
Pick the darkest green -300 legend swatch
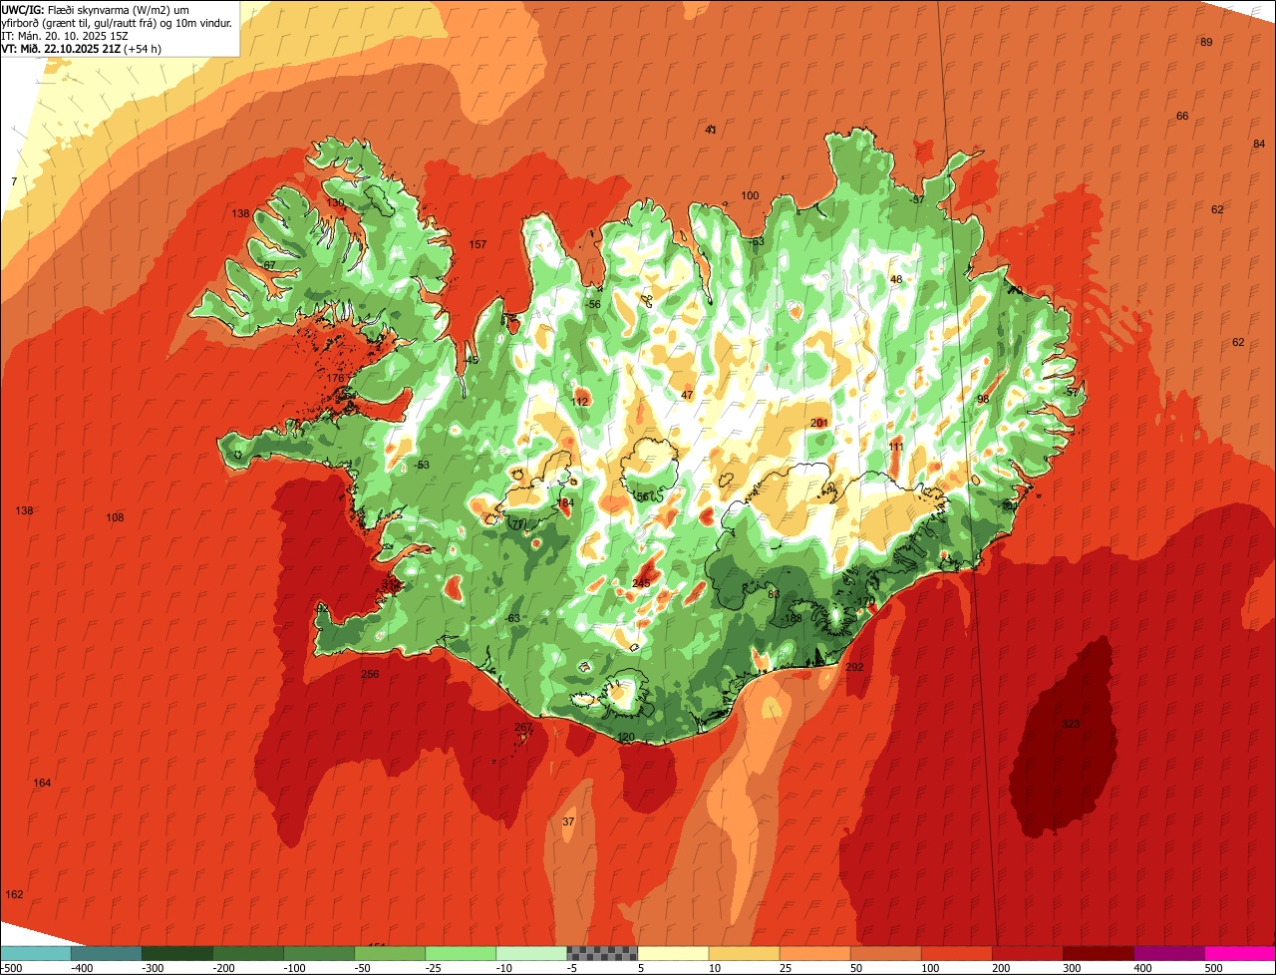click(x=176, y=953)
